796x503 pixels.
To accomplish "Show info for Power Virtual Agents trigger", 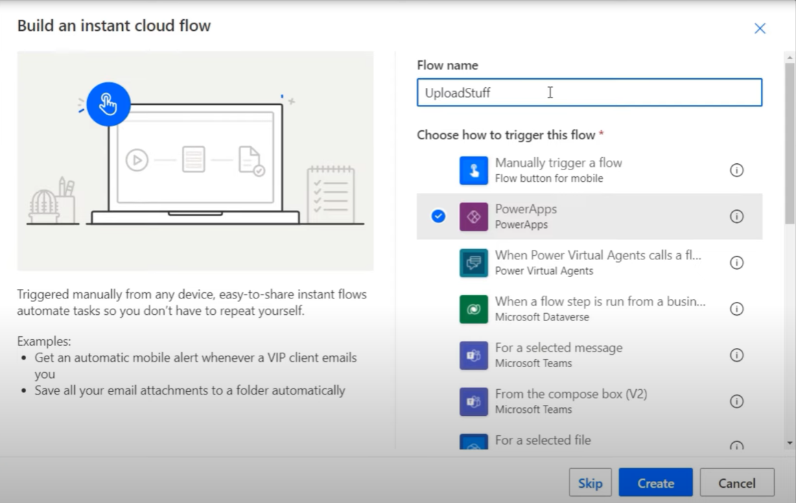I will coord(736,262).
